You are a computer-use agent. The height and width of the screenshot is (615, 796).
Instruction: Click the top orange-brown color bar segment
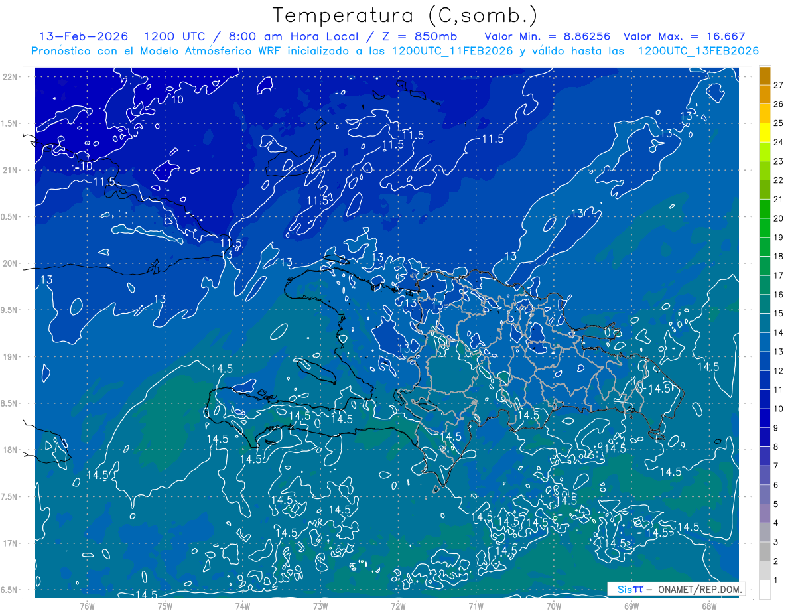[x=765, y=76]
